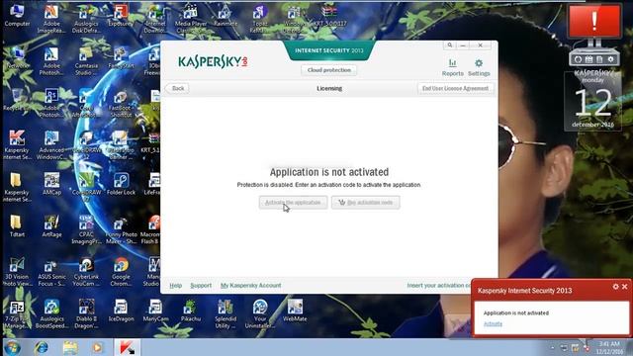633x356 pixels.
Task: Click taskbar clock showing 3:41 AM
Action: coord(609,347)
